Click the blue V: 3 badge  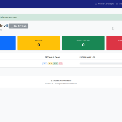(45, 63)
